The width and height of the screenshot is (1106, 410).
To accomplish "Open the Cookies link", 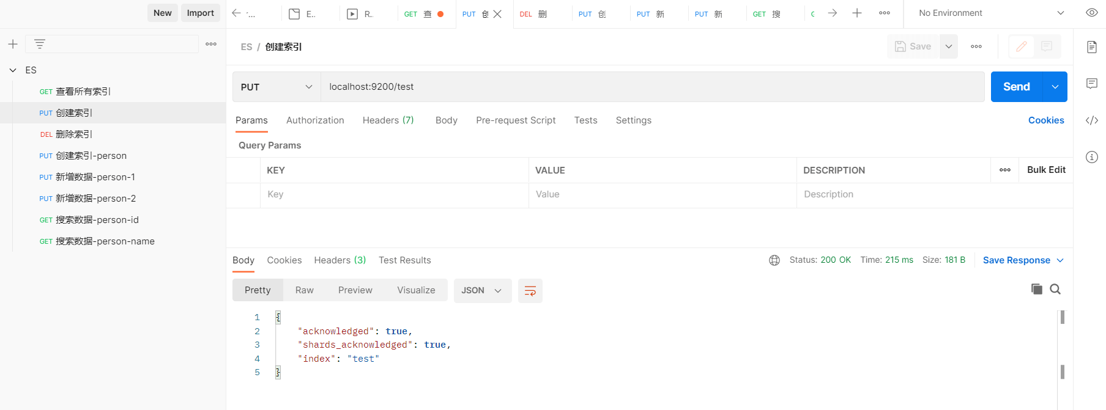I will pyautogui.click(x=1046, y=120).
